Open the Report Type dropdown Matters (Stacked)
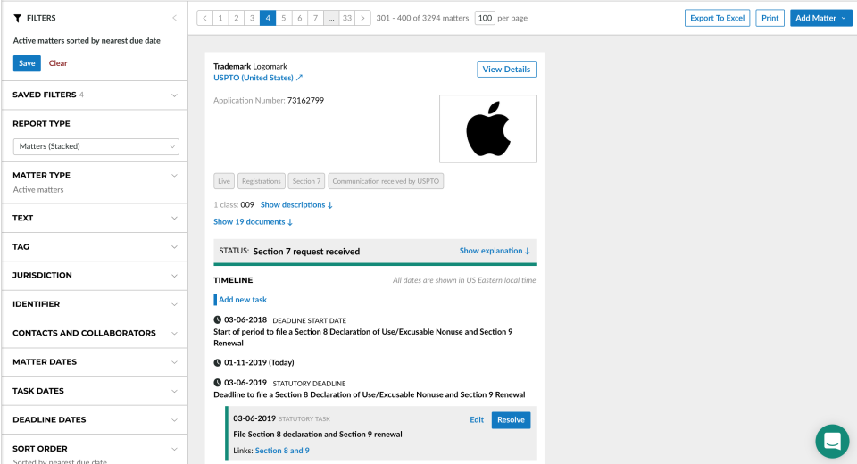This screenshot has height=464, width=857. click(x=96, y=146)
